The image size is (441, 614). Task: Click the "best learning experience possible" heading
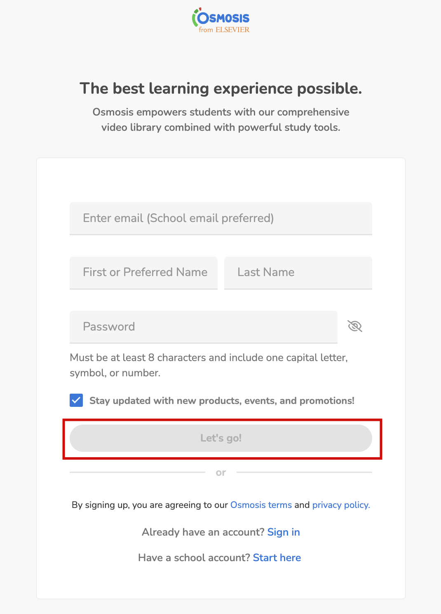pyautogui.click(x=220, y=88)
